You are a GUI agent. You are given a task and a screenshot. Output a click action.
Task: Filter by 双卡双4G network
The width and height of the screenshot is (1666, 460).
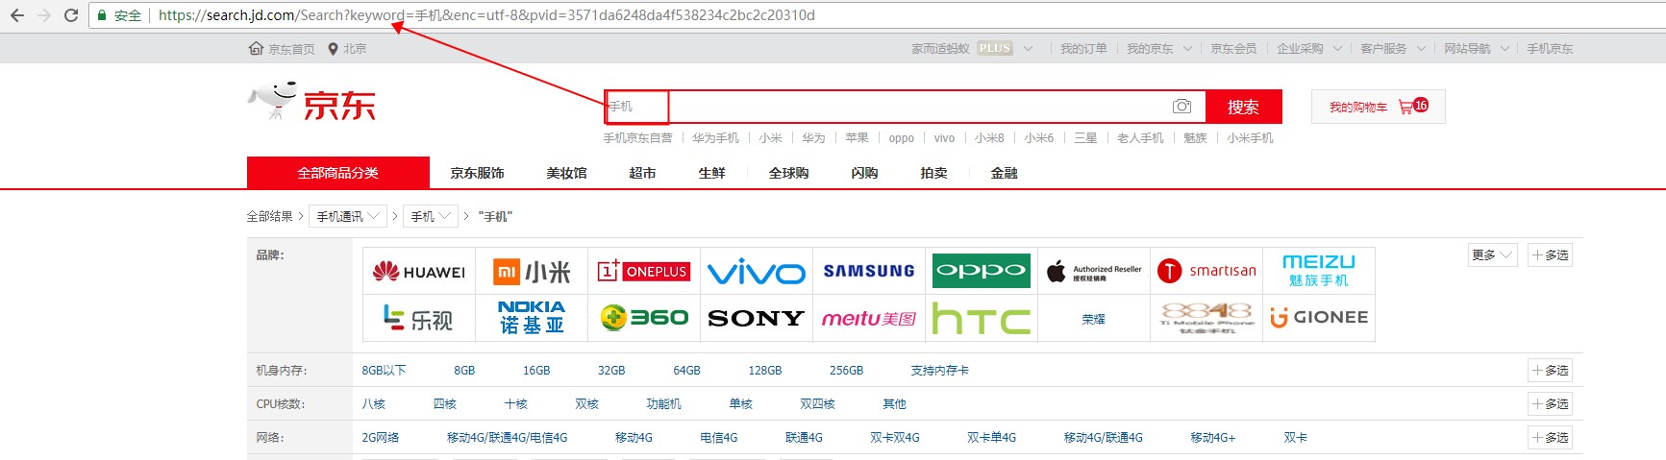(x=894, y=438)
